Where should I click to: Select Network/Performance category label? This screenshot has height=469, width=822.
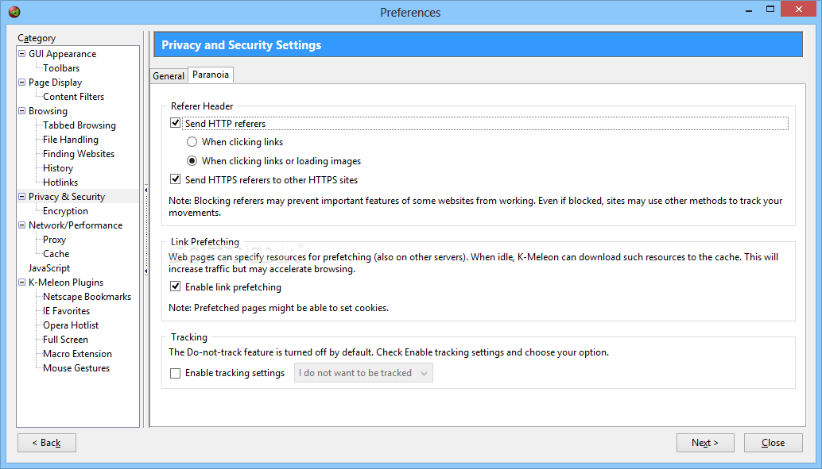click(x=76, y=225)
